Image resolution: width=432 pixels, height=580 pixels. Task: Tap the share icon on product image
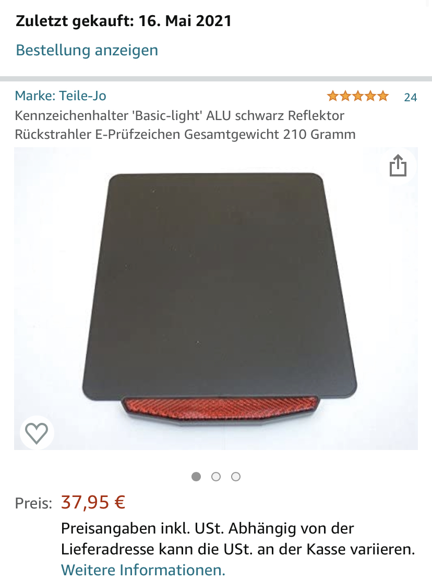click(x=398, y=165)
